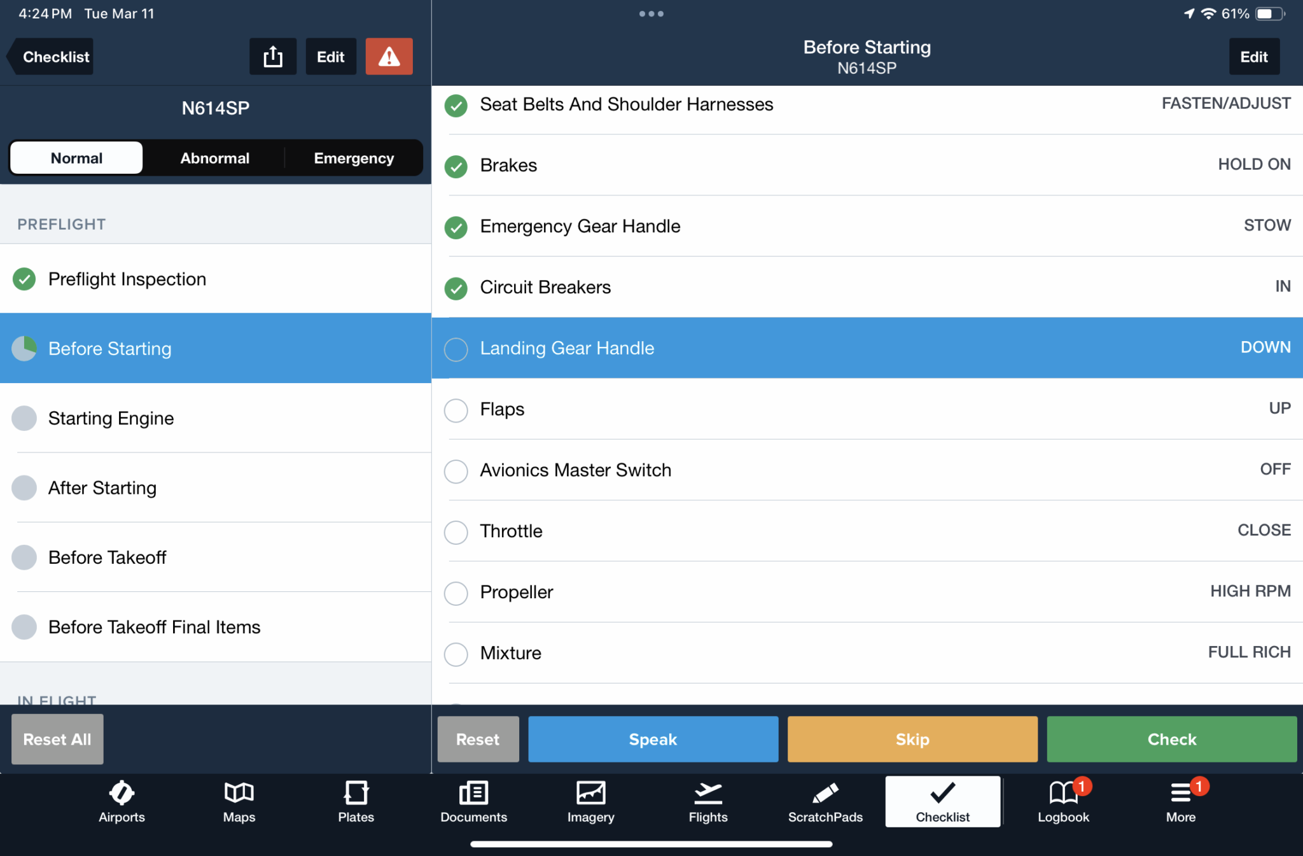Tap the Wi-Fi status icon

point(1208,13)
